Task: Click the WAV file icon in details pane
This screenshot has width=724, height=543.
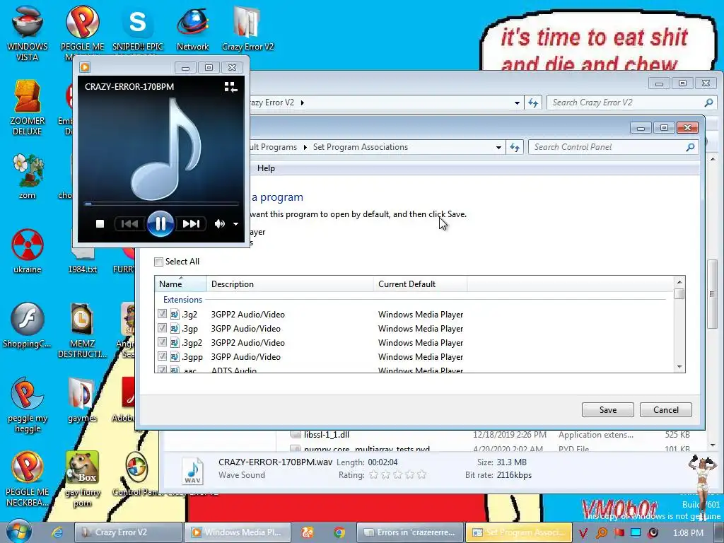Action: [x=192, y=470]
